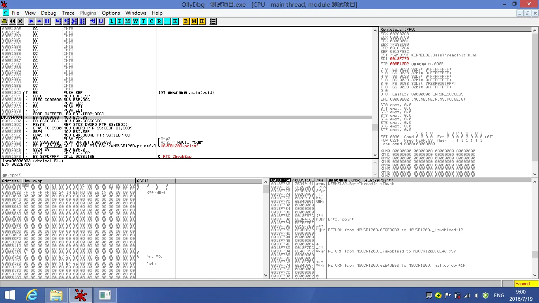
Task: Show Call stack with K icon
Action: [x=175, y=21]
